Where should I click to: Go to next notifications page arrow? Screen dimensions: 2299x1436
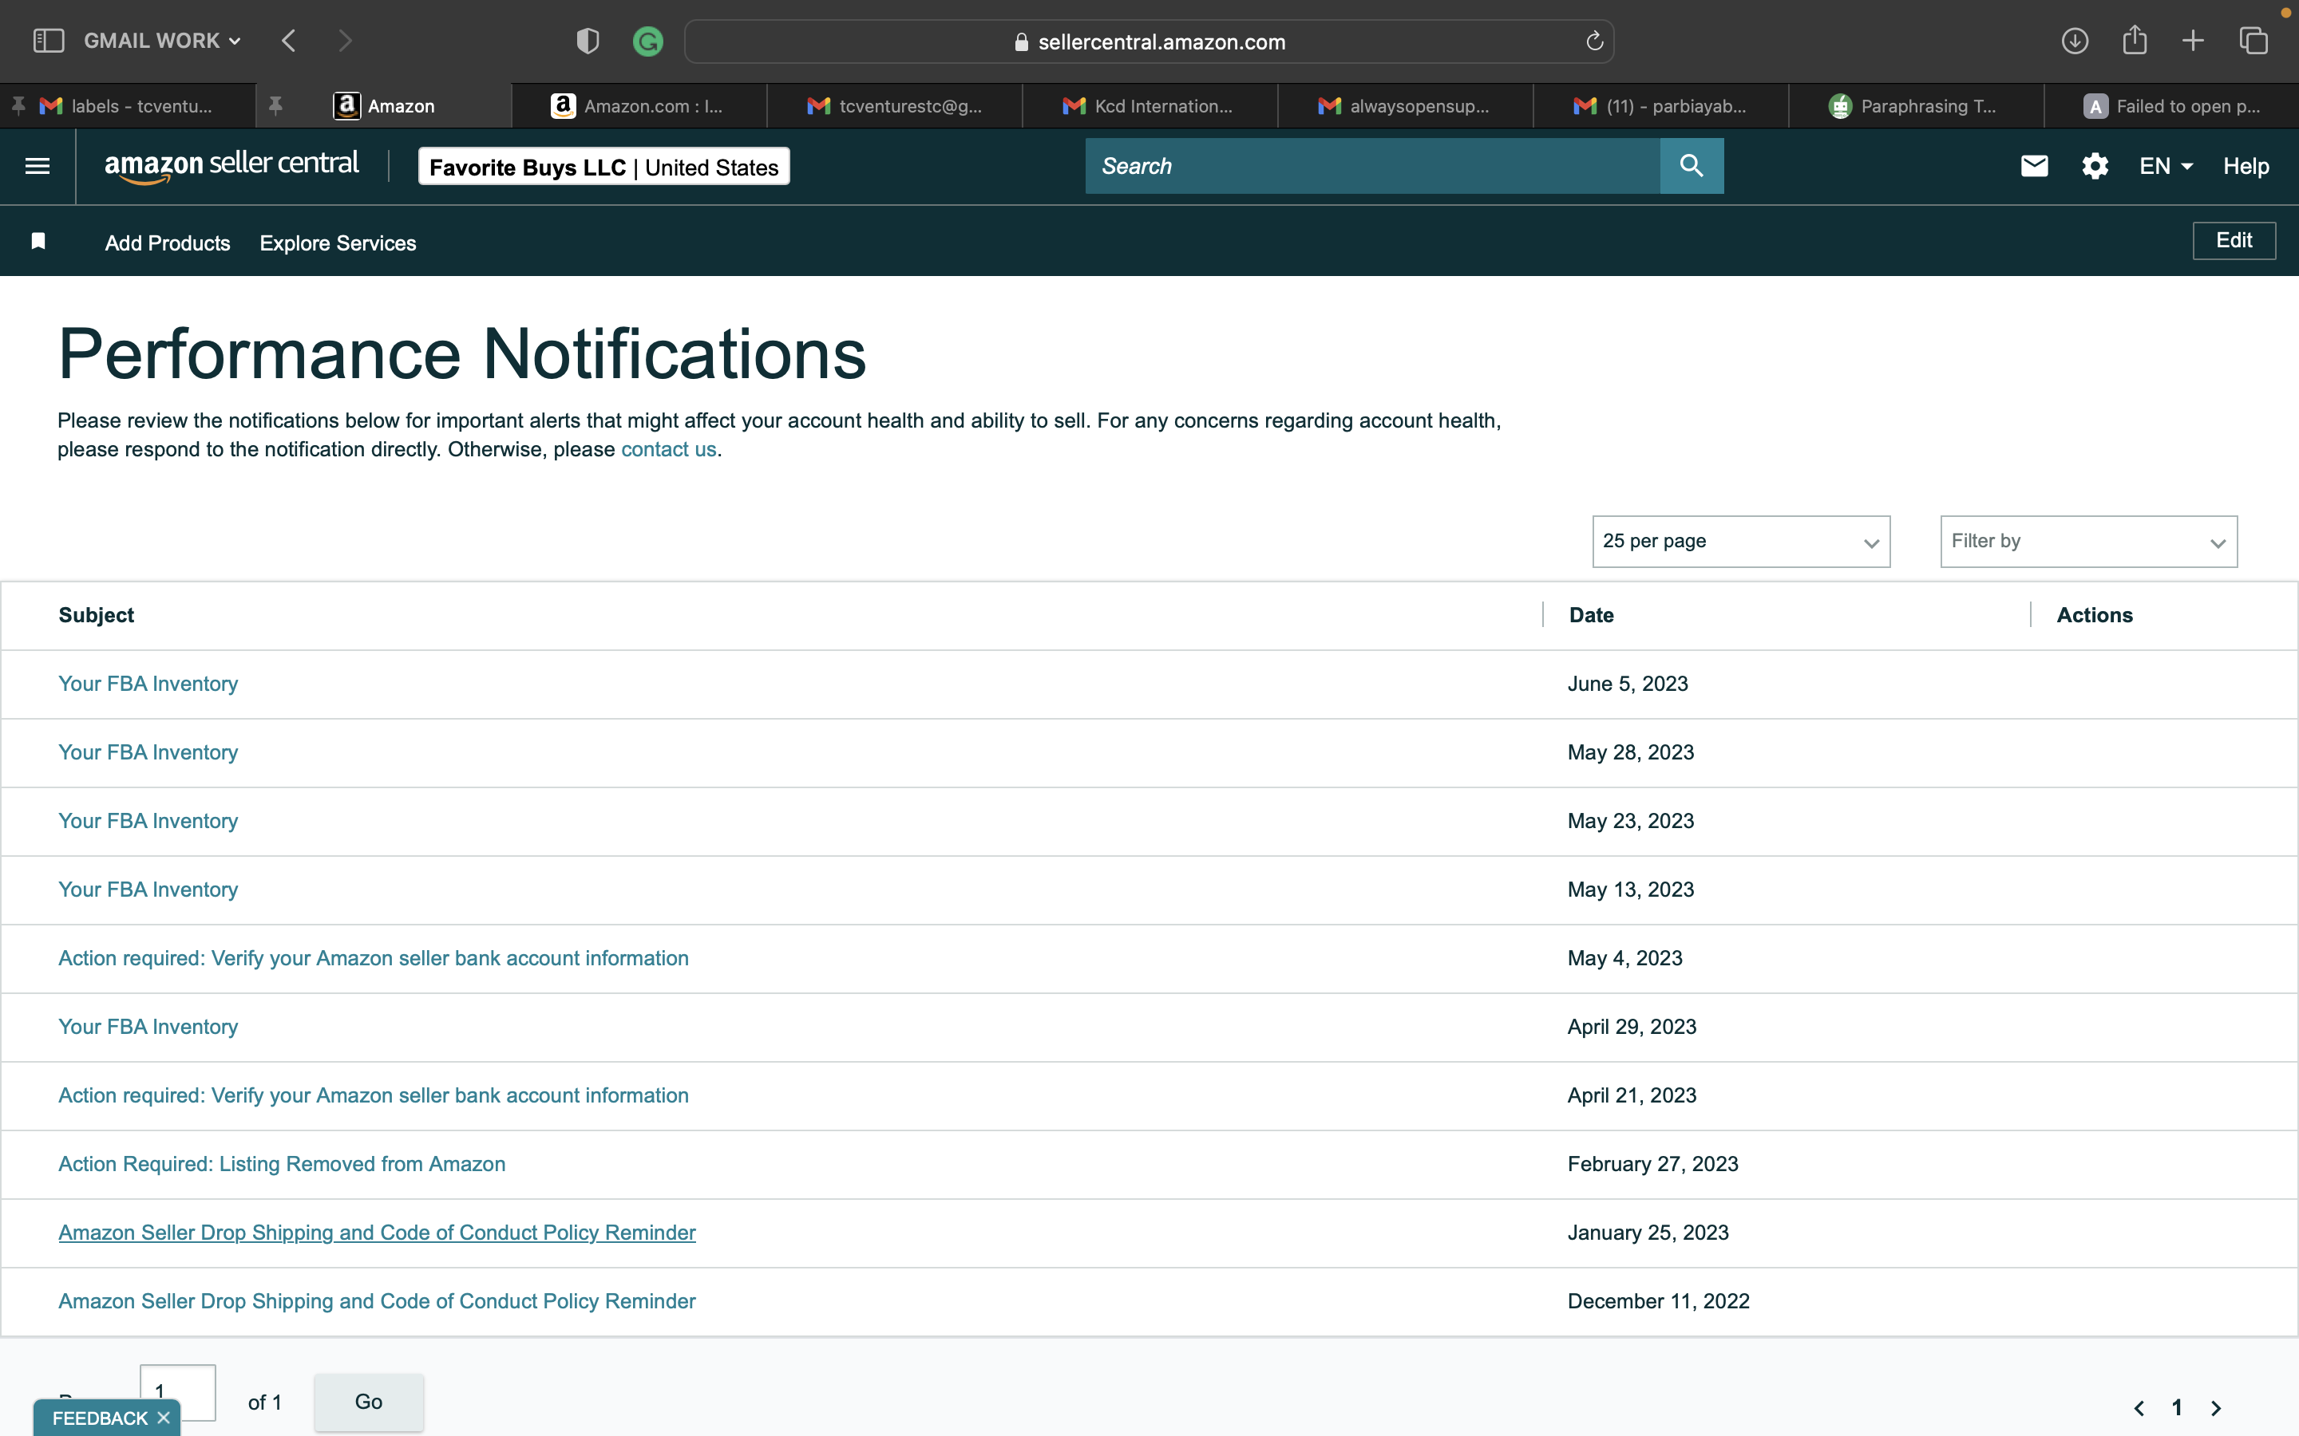[x=2216, y=1407]
